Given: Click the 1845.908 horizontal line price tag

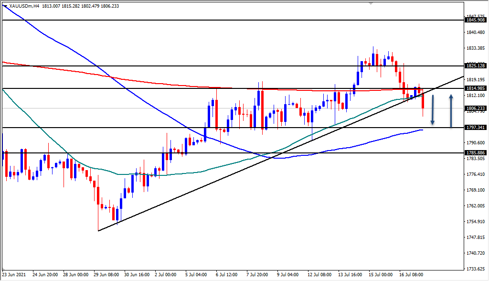Looking at the screenshot, I should click(476, 20).
